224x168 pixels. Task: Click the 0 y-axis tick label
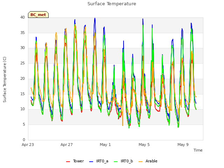24,140
